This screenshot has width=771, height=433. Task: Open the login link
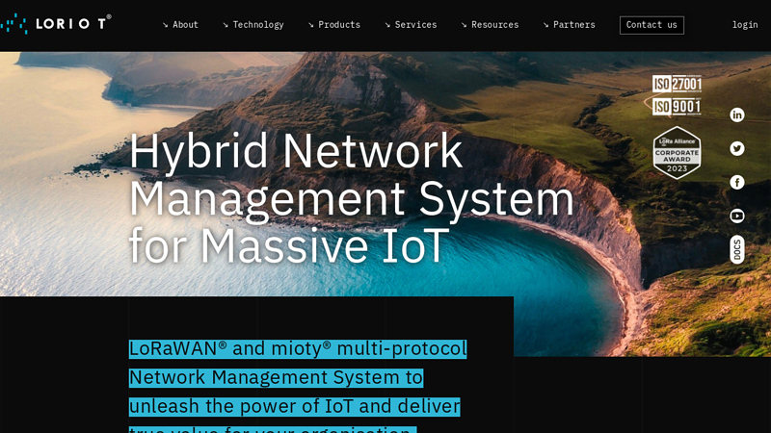coord(745,25)
